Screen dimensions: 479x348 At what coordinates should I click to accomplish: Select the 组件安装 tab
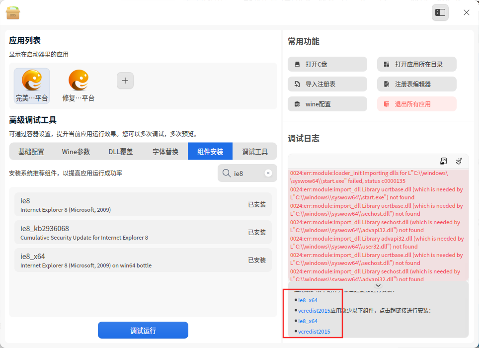tap(210, 152)
